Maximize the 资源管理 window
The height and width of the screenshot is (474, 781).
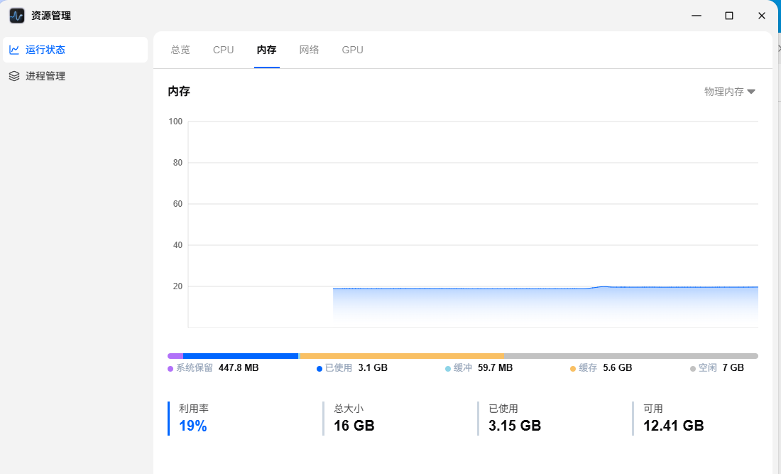(x=729, y=16)
